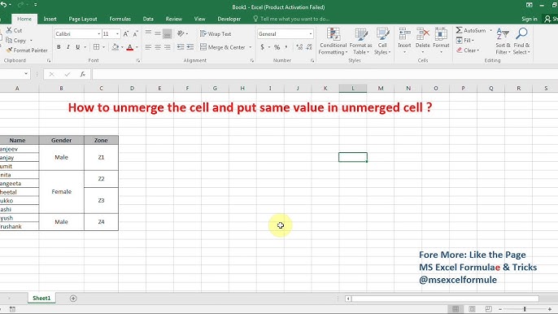
Task: Open the Format cells menu
Action: [x=441, y=41]
